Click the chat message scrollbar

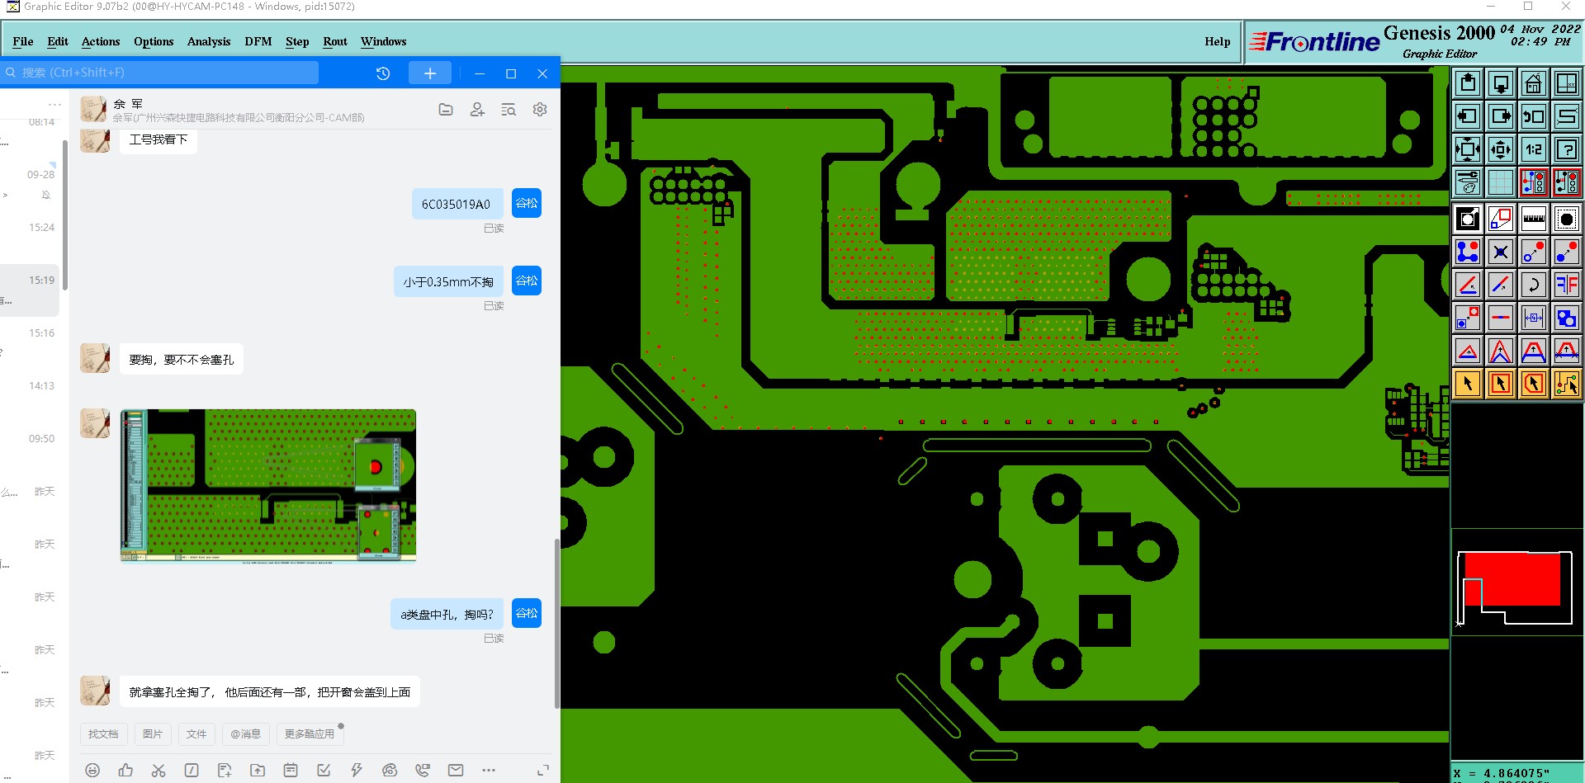(x=557, y=623)
